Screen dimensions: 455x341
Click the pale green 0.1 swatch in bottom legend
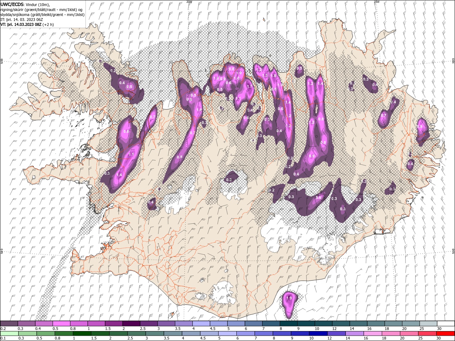coord(9,333)
